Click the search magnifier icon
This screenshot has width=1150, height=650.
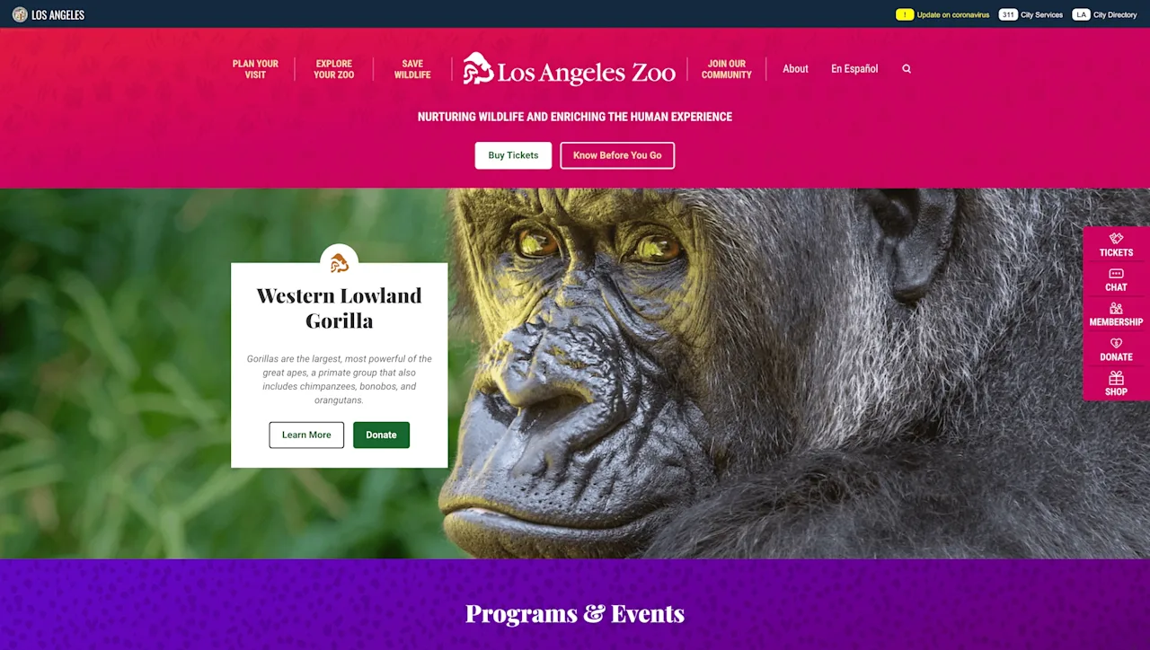click(907, 69)
